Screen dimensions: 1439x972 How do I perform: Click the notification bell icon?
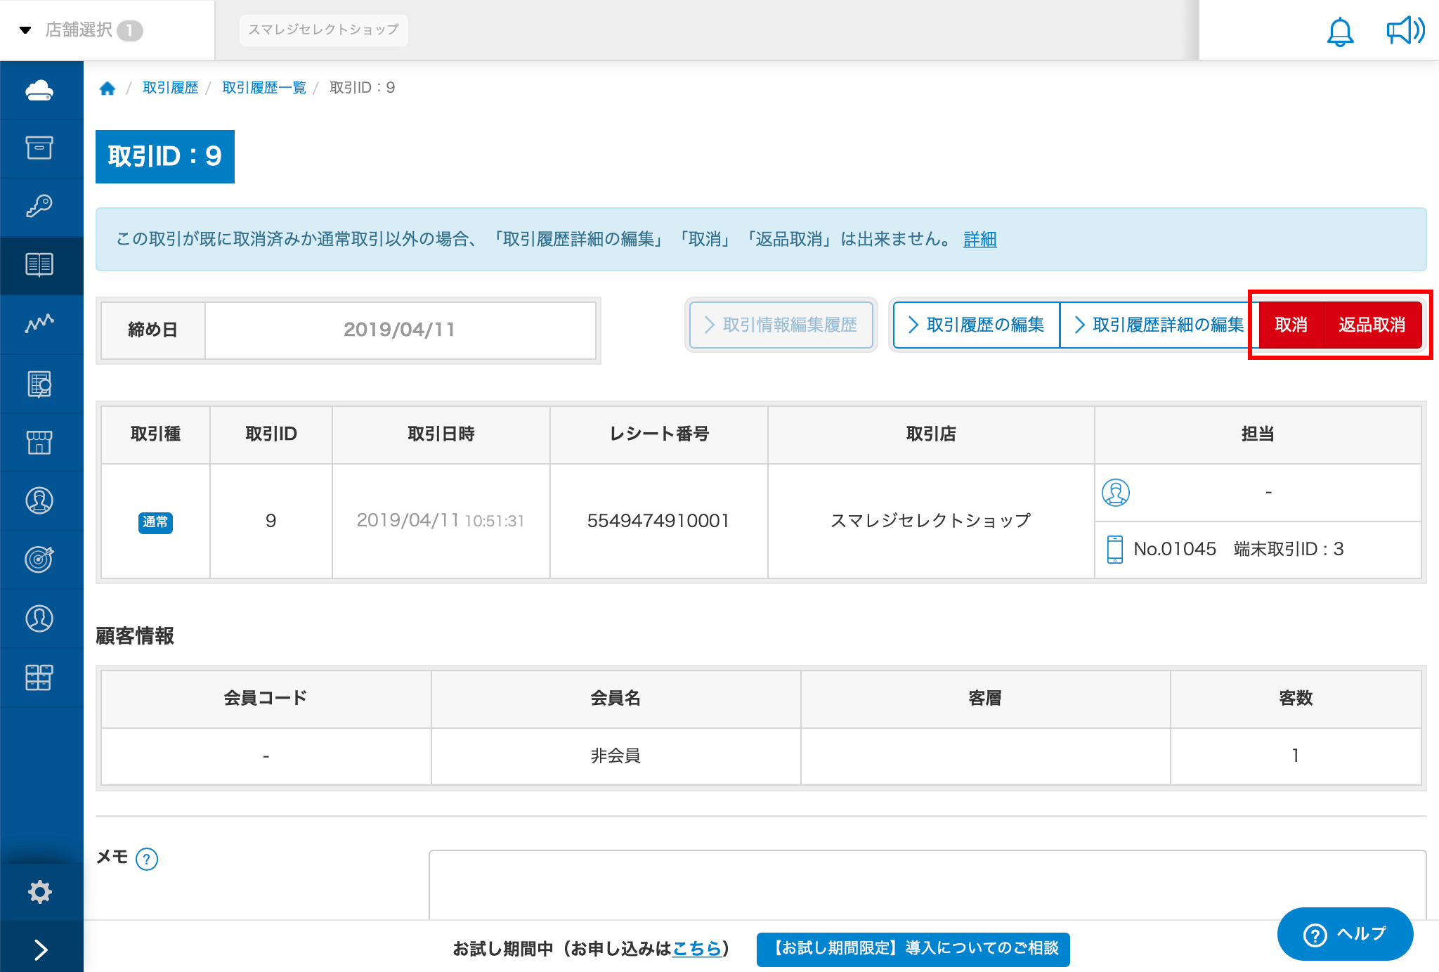[1340, 31]
